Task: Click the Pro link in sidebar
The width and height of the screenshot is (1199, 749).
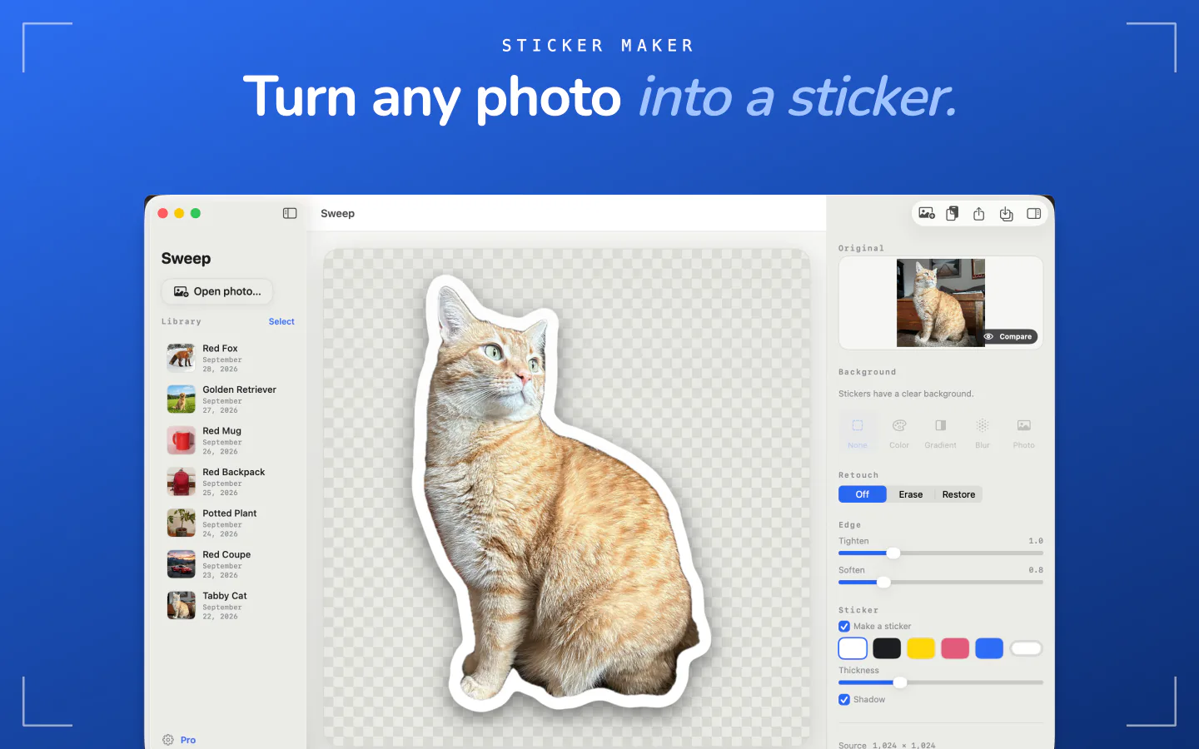Action: point(188,740)
